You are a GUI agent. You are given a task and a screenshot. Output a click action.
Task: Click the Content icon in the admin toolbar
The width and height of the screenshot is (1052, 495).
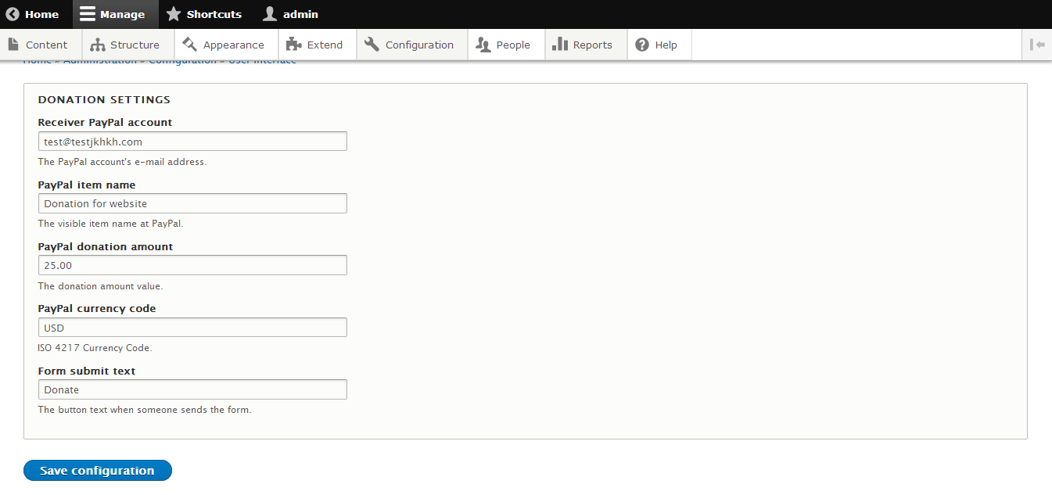pos(13,45)
